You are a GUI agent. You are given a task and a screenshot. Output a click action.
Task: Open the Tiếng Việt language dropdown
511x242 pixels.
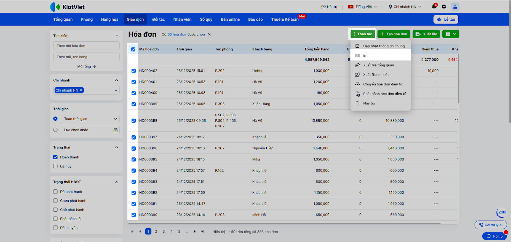coord(362,7)
